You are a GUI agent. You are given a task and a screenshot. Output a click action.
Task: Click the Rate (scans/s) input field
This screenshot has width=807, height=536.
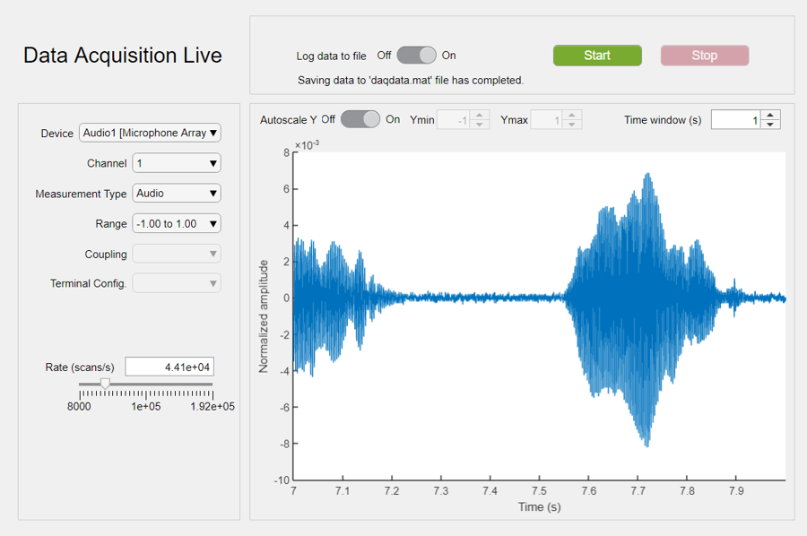[x=169, y=367]
